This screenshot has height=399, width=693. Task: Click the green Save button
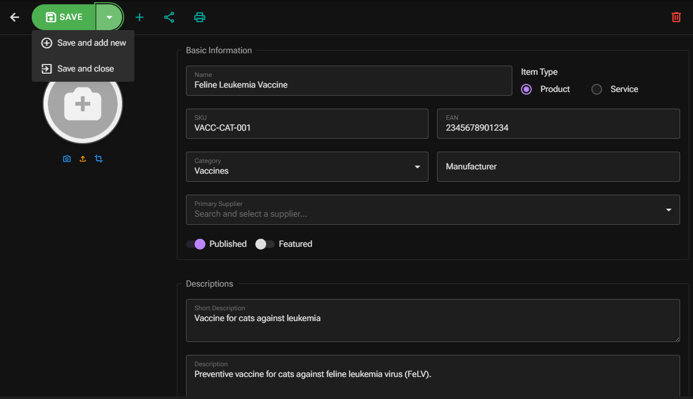(x=64, y=17)
